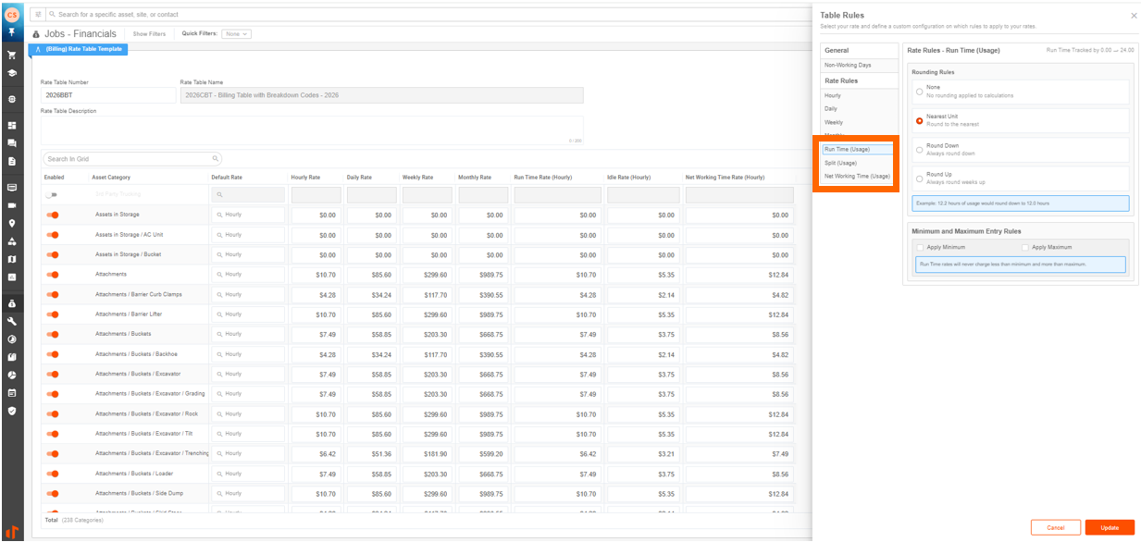
Task: Open the document sidebar icon
Action: tap(12, 161)
